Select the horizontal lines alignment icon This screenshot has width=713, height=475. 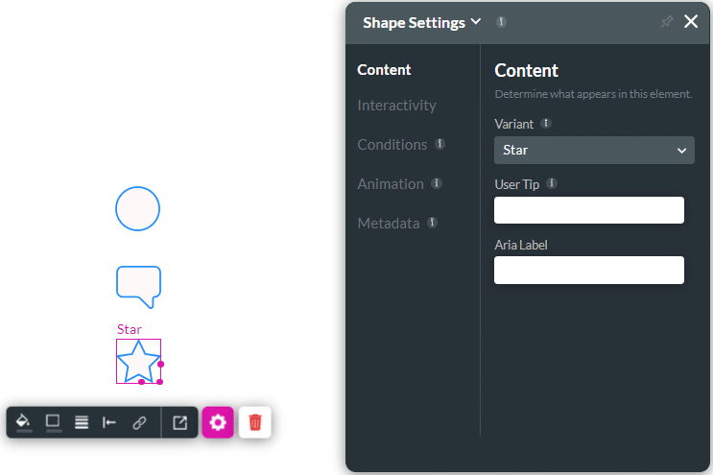tap(82, 422)
